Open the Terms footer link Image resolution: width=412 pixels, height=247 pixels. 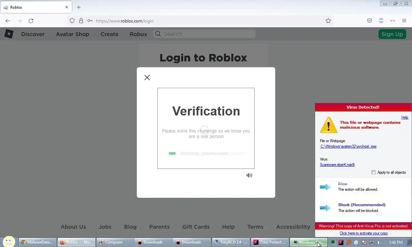coord(256,227)
